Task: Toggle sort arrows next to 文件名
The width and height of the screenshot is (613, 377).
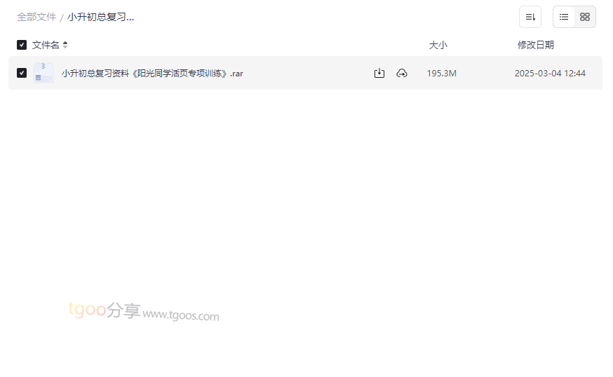Action: pyautogui.click(x=65, y=45)
